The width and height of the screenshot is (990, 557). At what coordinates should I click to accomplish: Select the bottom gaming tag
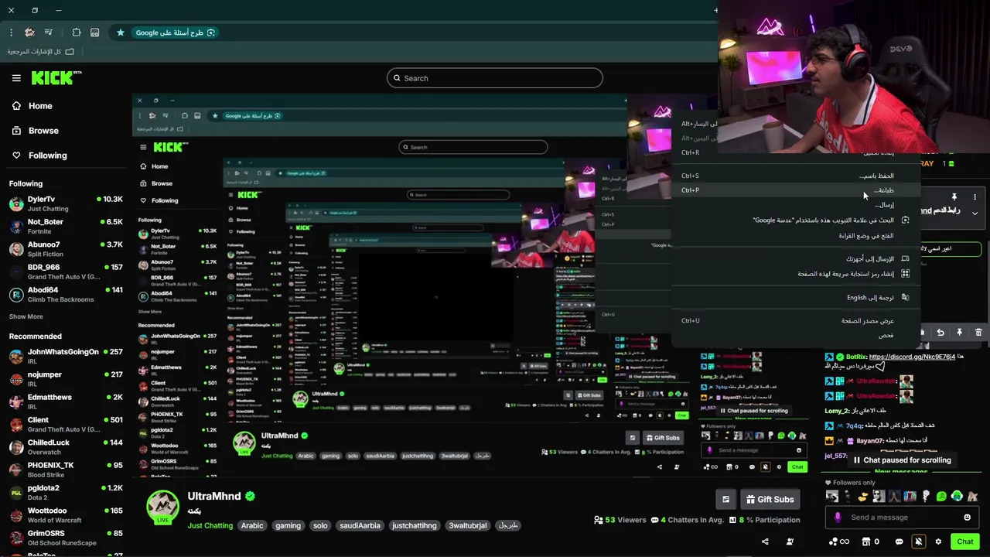[288, 525]
